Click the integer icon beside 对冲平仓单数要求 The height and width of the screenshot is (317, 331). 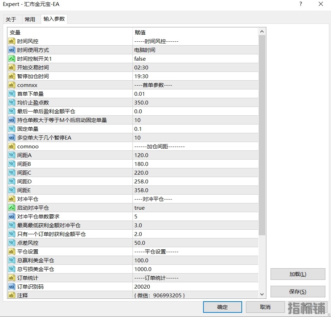point(12,216)
